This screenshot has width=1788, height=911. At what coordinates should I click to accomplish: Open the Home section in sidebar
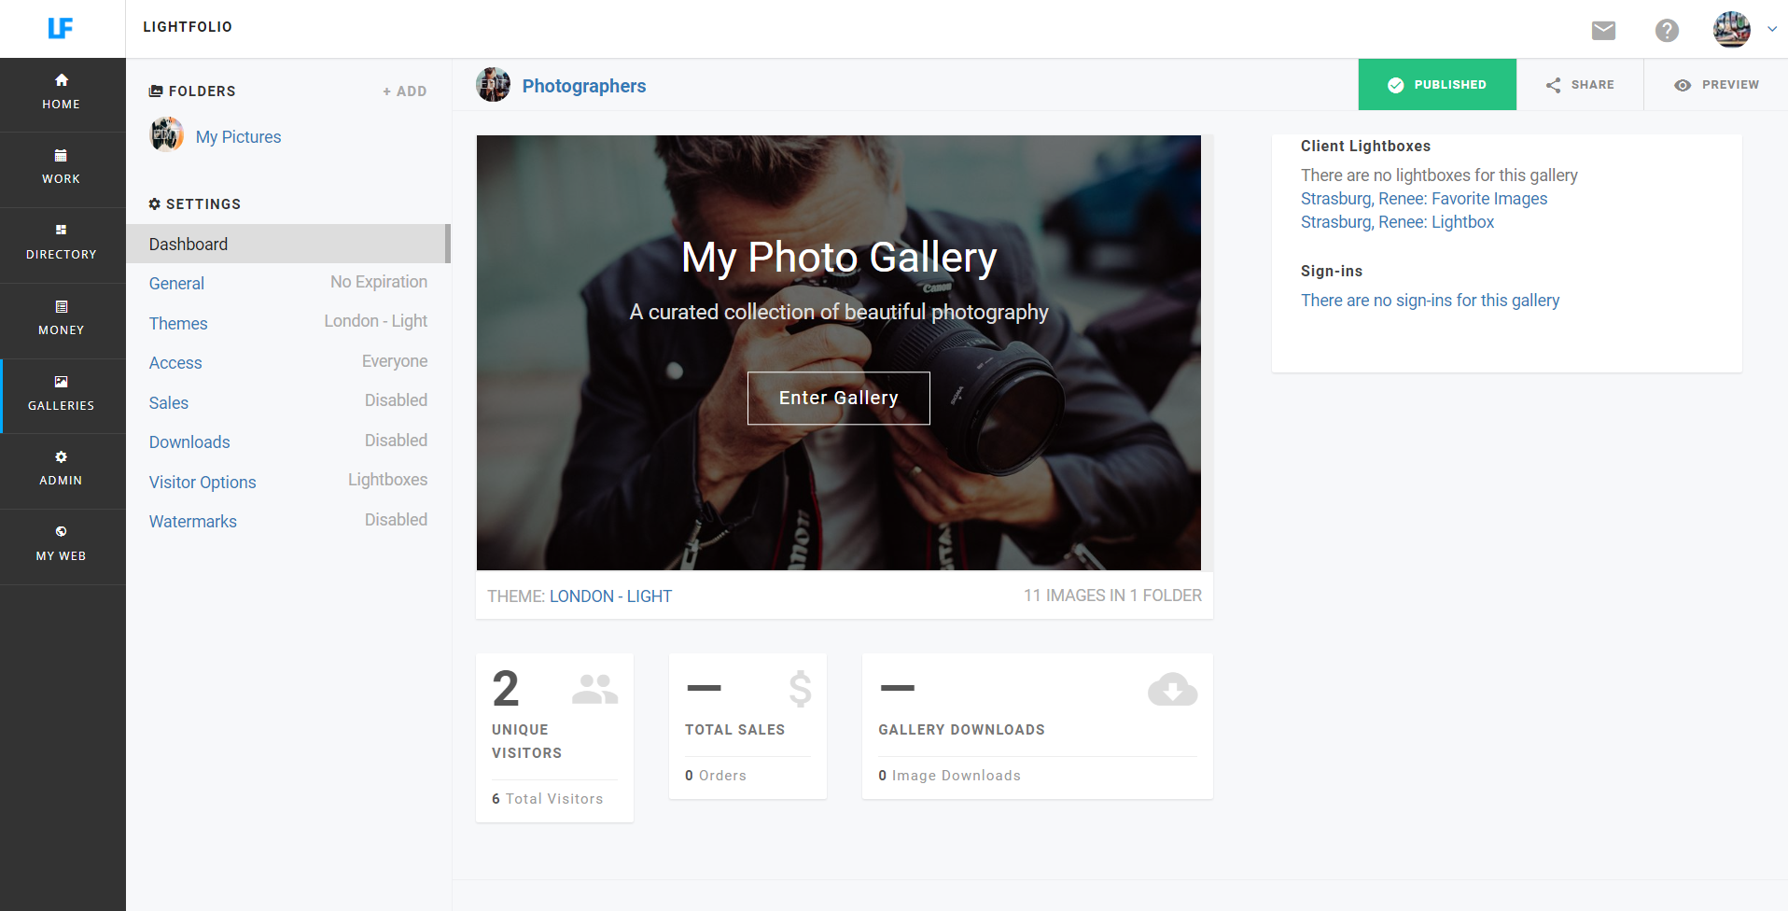pos(62,94)
